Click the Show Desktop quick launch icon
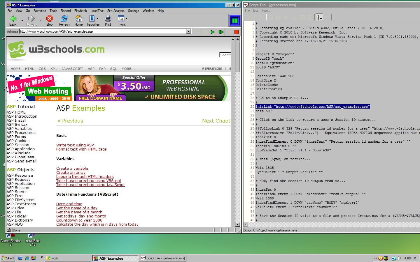This screenshot has height=262, width=420. point(20,258)
